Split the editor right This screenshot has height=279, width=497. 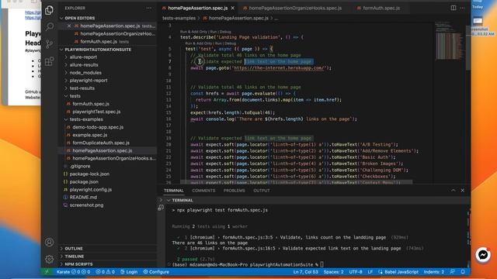pyautogui.click(x=454, y=8)
